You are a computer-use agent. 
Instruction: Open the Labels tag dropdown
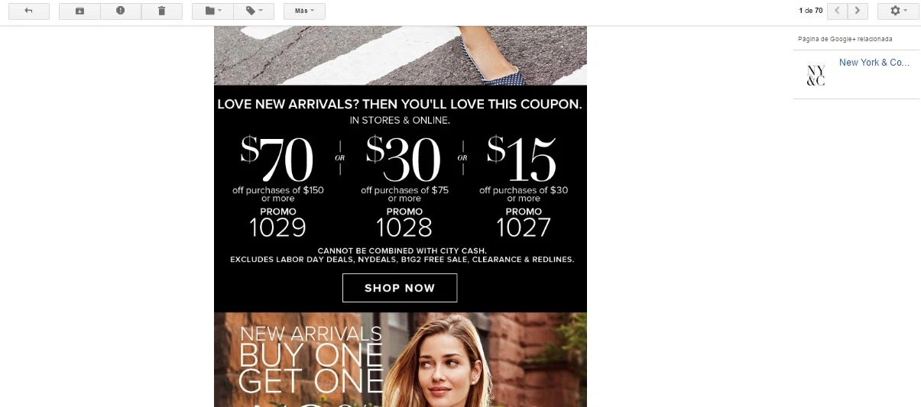click(x=254, y=11)
